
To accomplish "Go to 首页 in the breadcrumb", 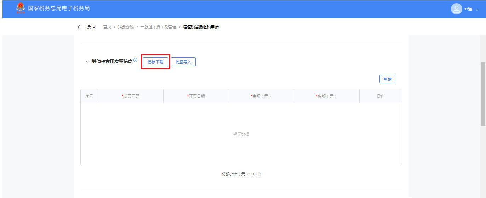I will [107, 27].
